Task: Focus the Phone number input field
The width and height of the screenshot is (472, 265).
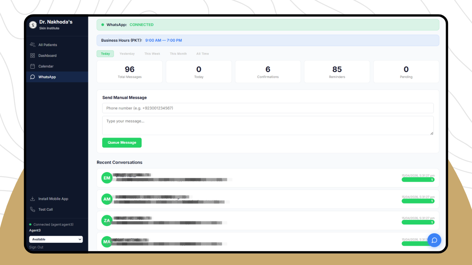Action: (268, 108)
